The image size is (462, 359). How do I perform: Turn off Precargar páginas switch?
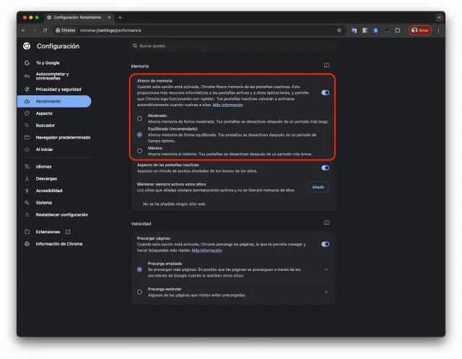[325, 244]
